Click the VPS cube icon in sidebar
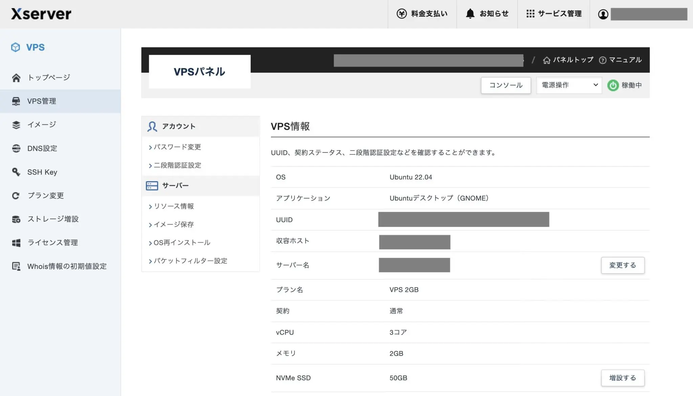693x396 pixels. 16,47
